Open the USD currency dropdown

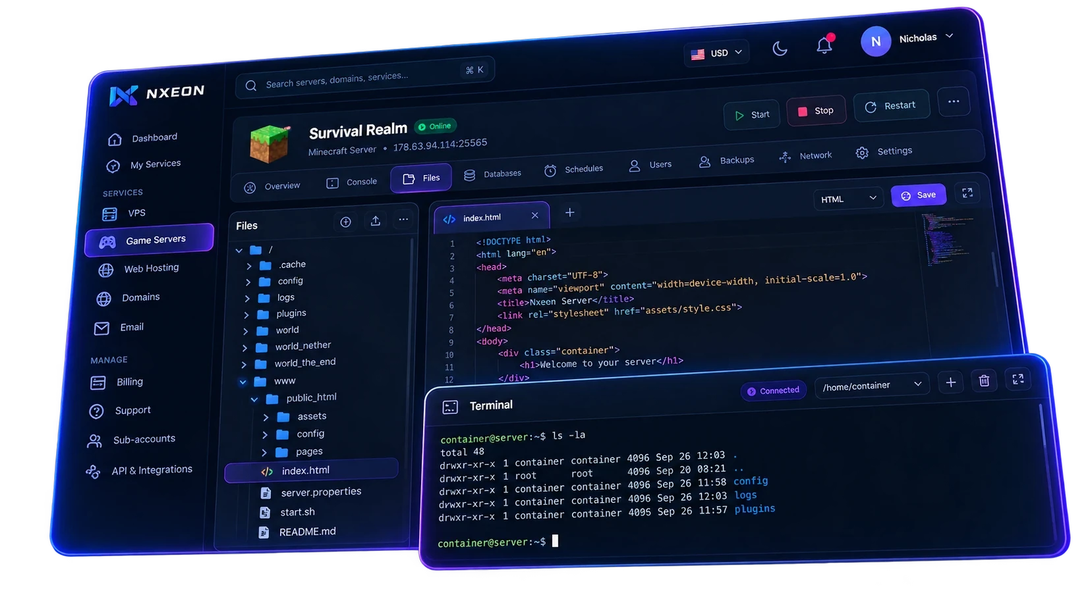[x=716, y=53]
